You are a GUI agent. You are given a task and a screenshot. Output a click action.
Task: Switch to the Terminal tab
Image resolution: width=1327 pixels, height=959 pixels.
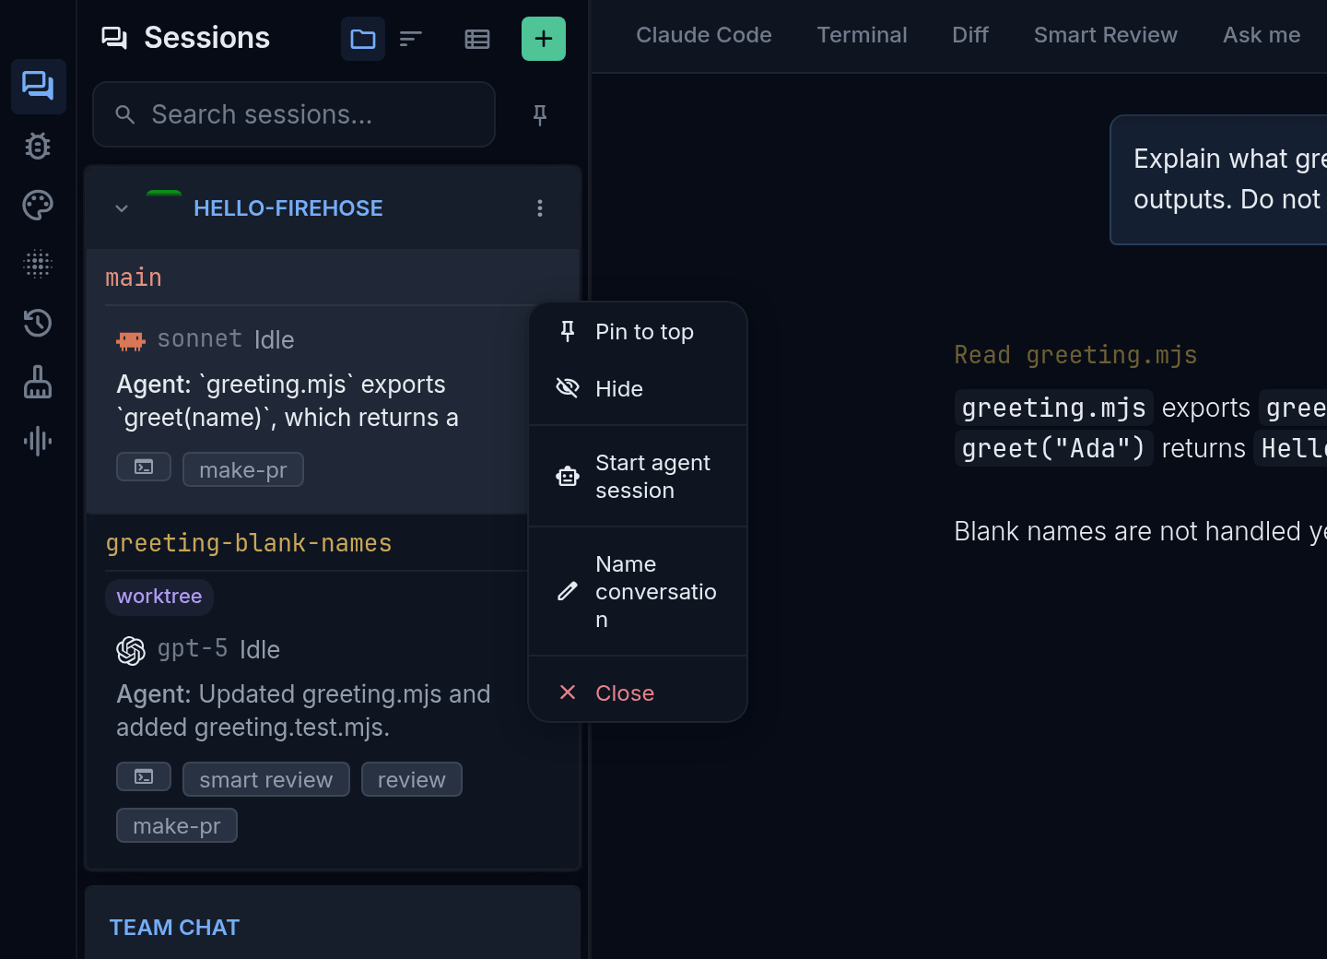click(863, 35)
